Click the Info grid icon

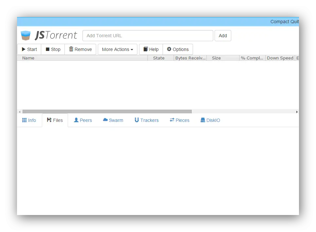pos(25,120)
